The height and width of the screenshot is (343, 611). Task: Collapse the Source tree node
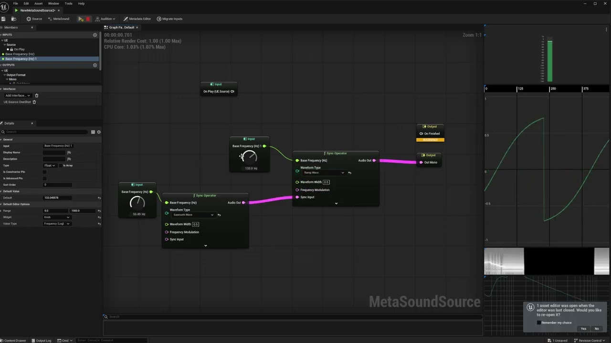coord(5,45)
